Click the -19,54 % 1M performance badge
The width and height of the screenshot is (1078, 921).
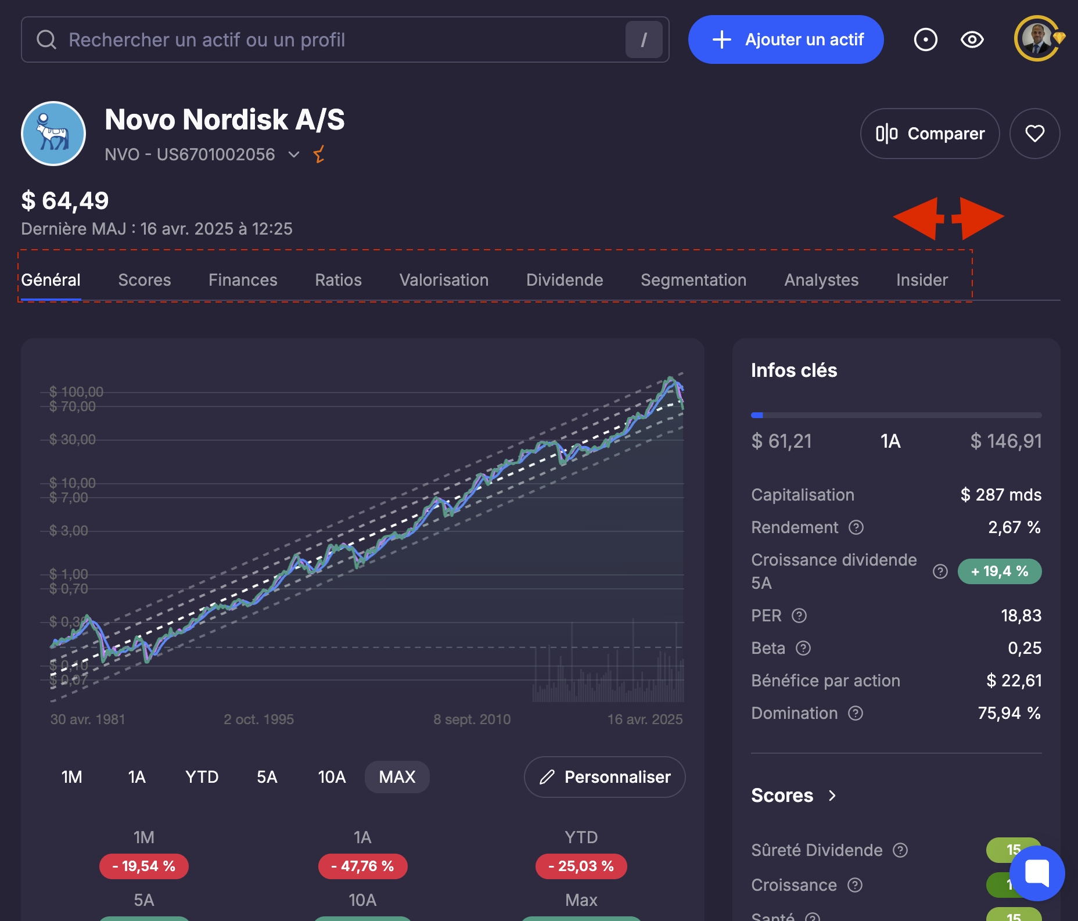144,866
